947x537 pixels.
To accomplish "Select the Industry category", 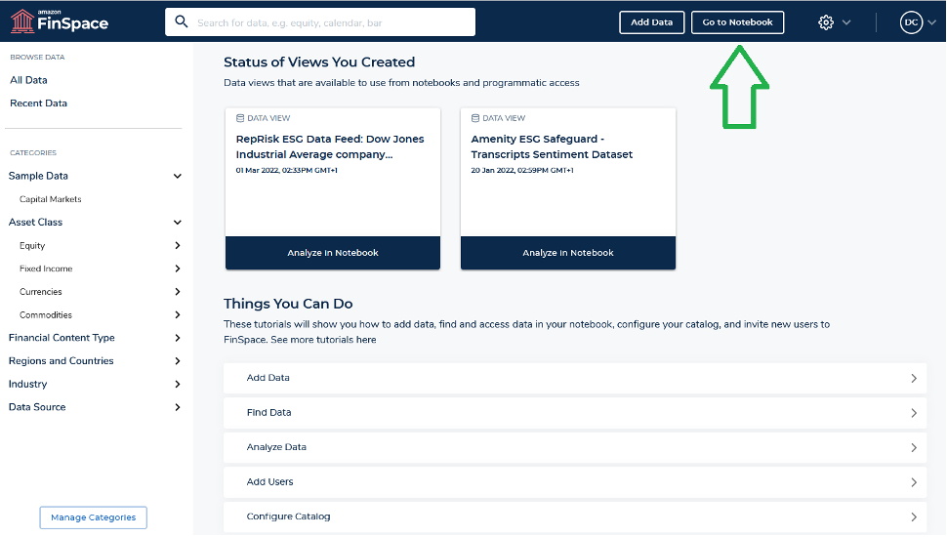I will (x=27, y=384).
